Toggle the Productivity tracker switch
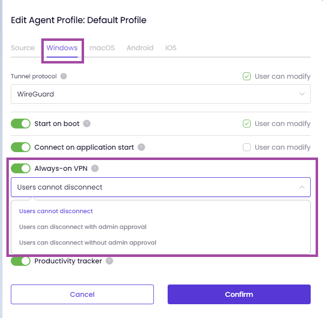Image resolution: width=323 pixels, height=318 pixels. coord(21,261)
